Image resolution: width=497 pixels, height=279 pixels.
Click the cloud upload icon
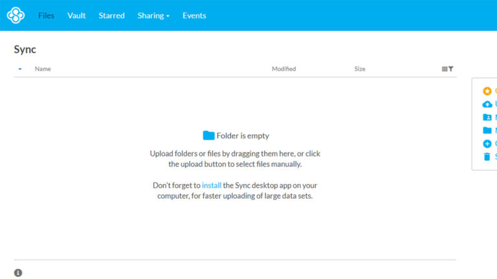point(487,104)
